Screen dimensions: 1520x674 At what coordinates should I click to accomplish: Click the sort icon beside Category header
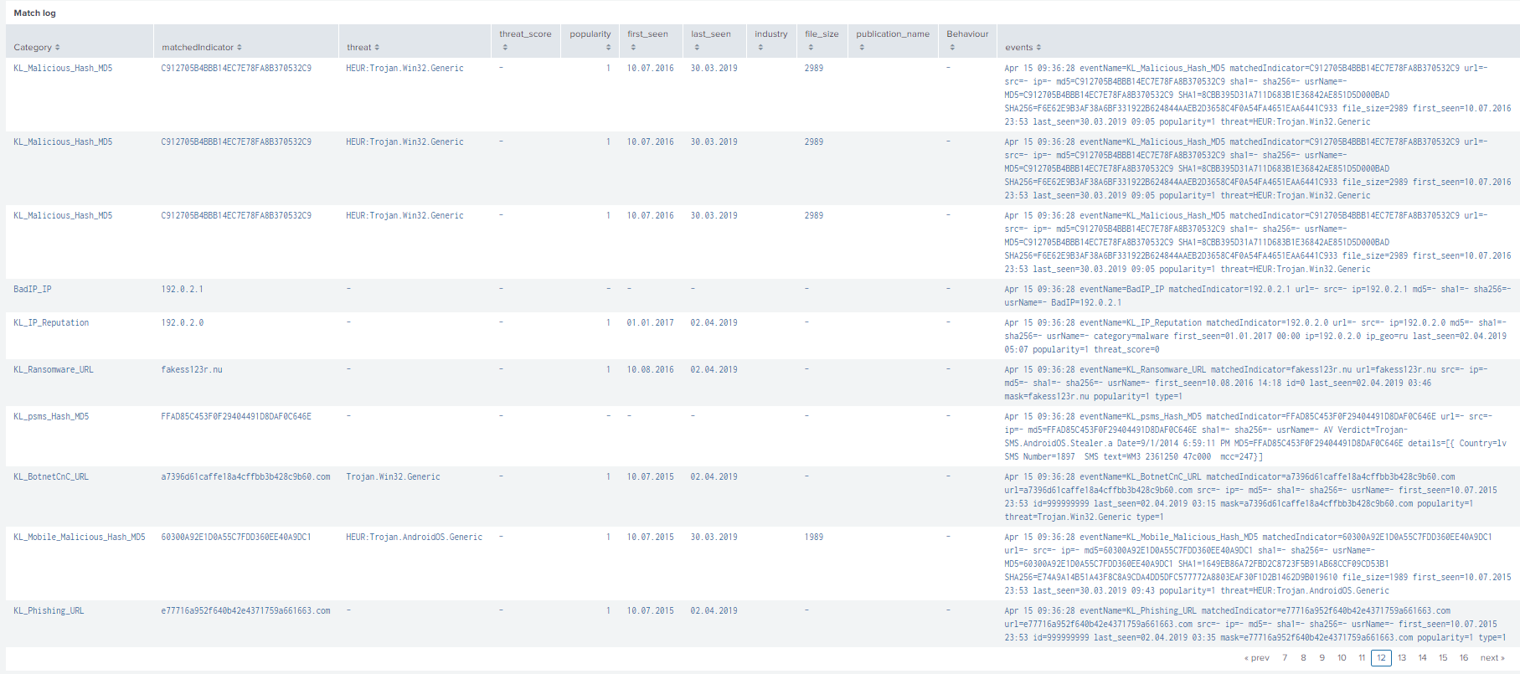(58, 48)
